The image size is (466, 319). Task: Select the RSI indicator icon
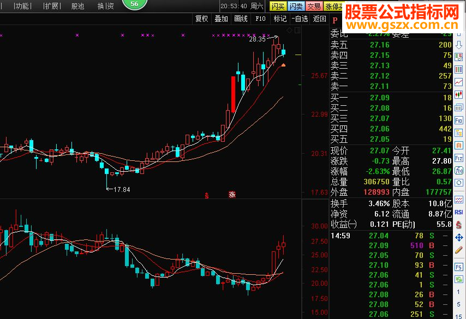pos(459,212)
